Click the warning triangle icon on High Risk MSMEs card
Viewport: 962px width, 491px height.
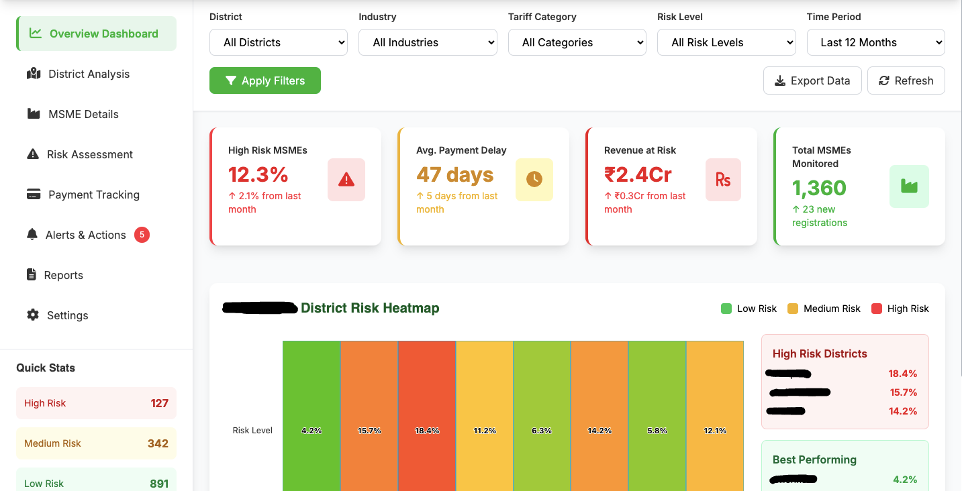(346, 180)
